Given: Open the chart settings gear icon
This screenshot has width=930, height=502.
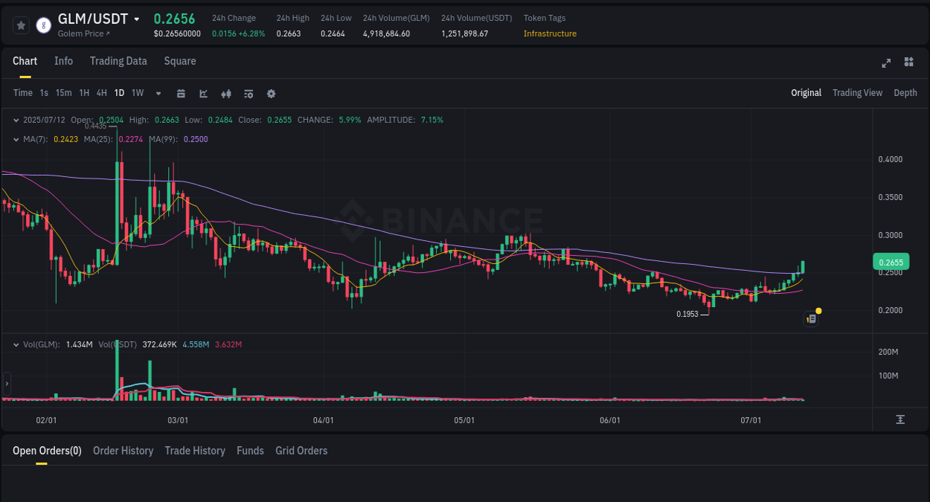Looking at the screenshot, I should [271, 94].
